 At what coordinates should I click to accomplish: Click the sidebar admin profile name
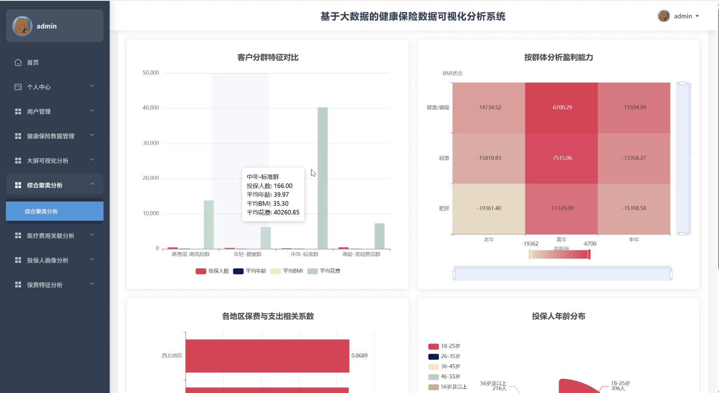(x=47, y=26)
